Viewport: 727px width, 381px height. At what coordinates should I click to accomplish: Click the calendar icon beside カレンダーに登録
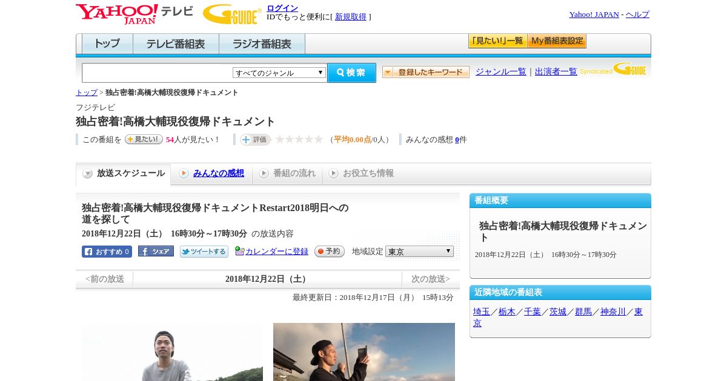240,251
